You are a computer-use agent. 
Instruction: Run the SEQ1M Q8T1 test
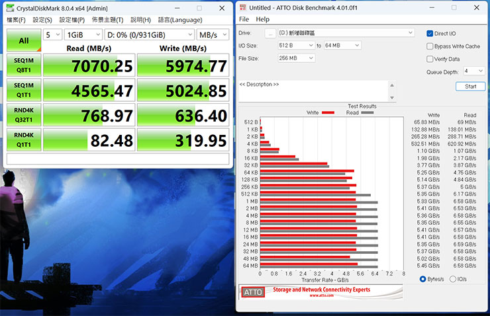[24, 65]
